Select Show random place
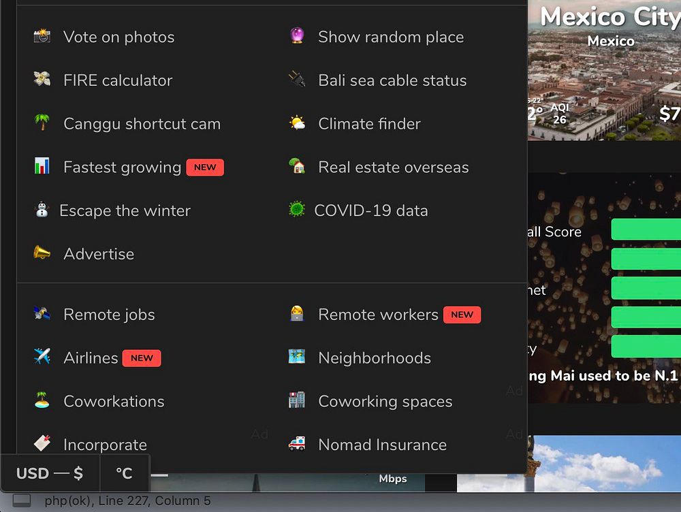This screenshot has width=681, height=512. [391, 37]
